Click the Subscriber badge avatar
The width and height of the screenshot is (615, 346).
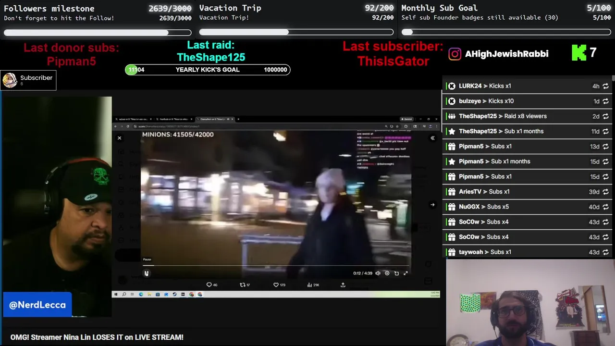tap(10, 80)
